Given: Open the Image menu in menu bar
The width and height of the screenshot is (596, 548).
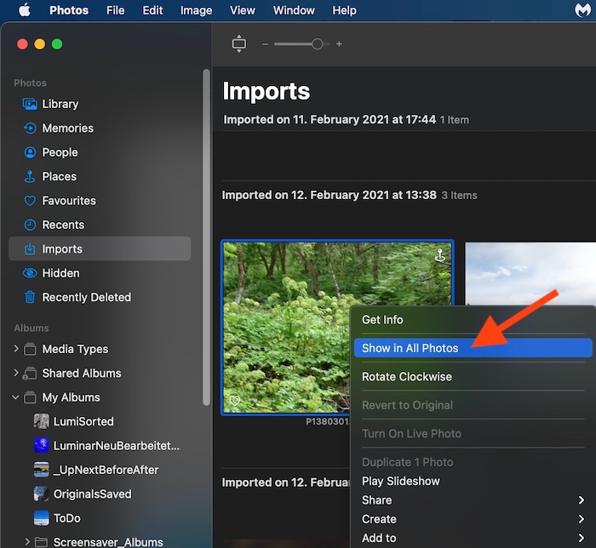Looking at the screenshot, I should coord(196,10).
